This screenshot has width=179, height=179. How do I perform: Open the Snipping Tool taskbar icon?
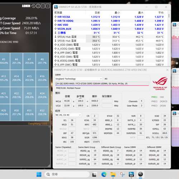122,174
